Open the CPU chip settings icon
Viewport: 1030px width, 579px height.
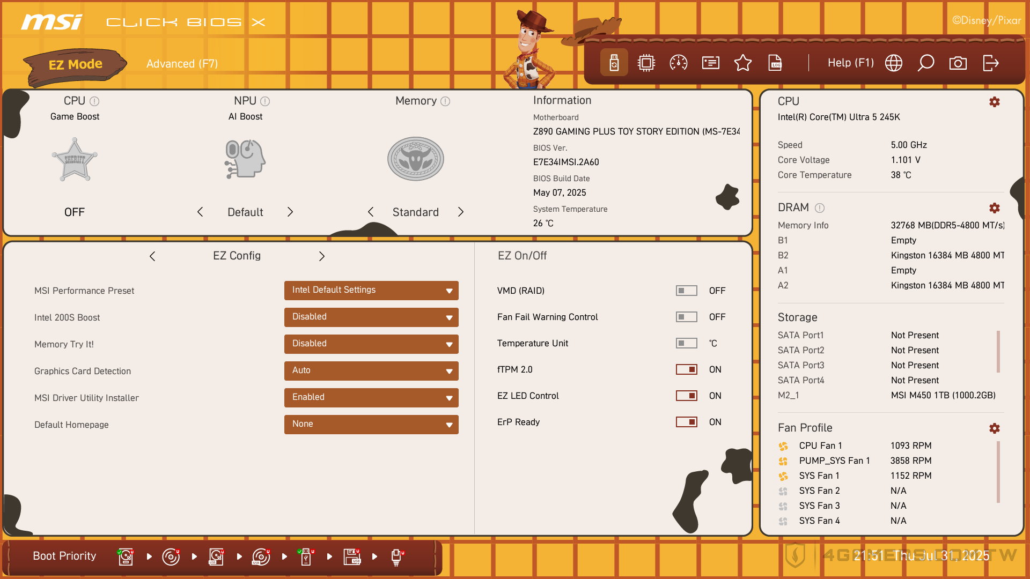point(646,63)
